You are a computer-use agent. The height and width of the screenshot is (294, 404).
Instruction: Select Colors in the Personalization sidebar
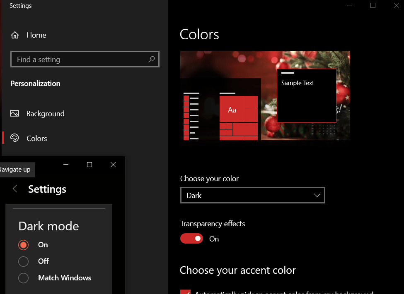click(x=37, y=138)
